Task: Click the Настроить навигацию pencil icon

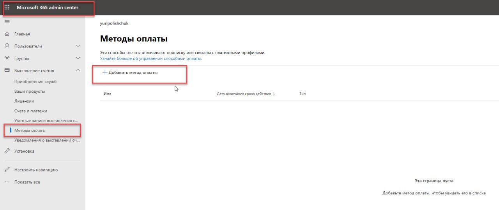Action: pyautogui.click(x=7, y=170)
